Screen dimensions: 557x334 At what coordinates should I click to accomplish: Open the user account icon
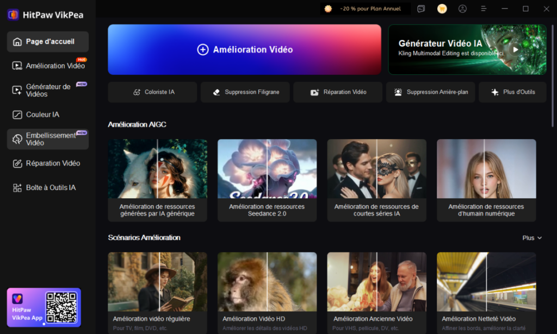(462, 9)
